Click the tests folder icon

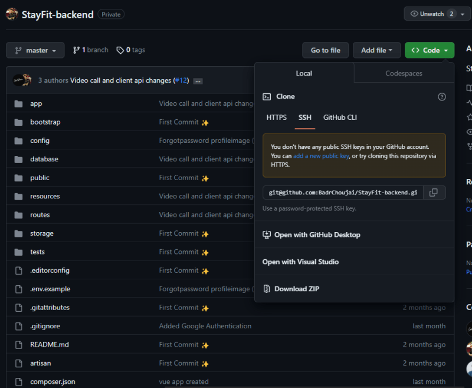[18, 252]
